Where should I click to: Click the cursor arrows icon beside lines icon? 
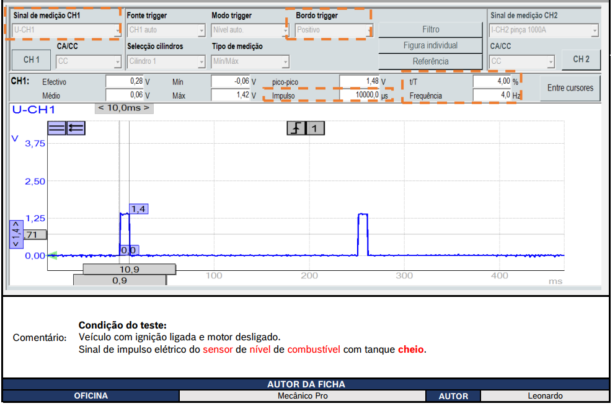click(x=76, y=128)
